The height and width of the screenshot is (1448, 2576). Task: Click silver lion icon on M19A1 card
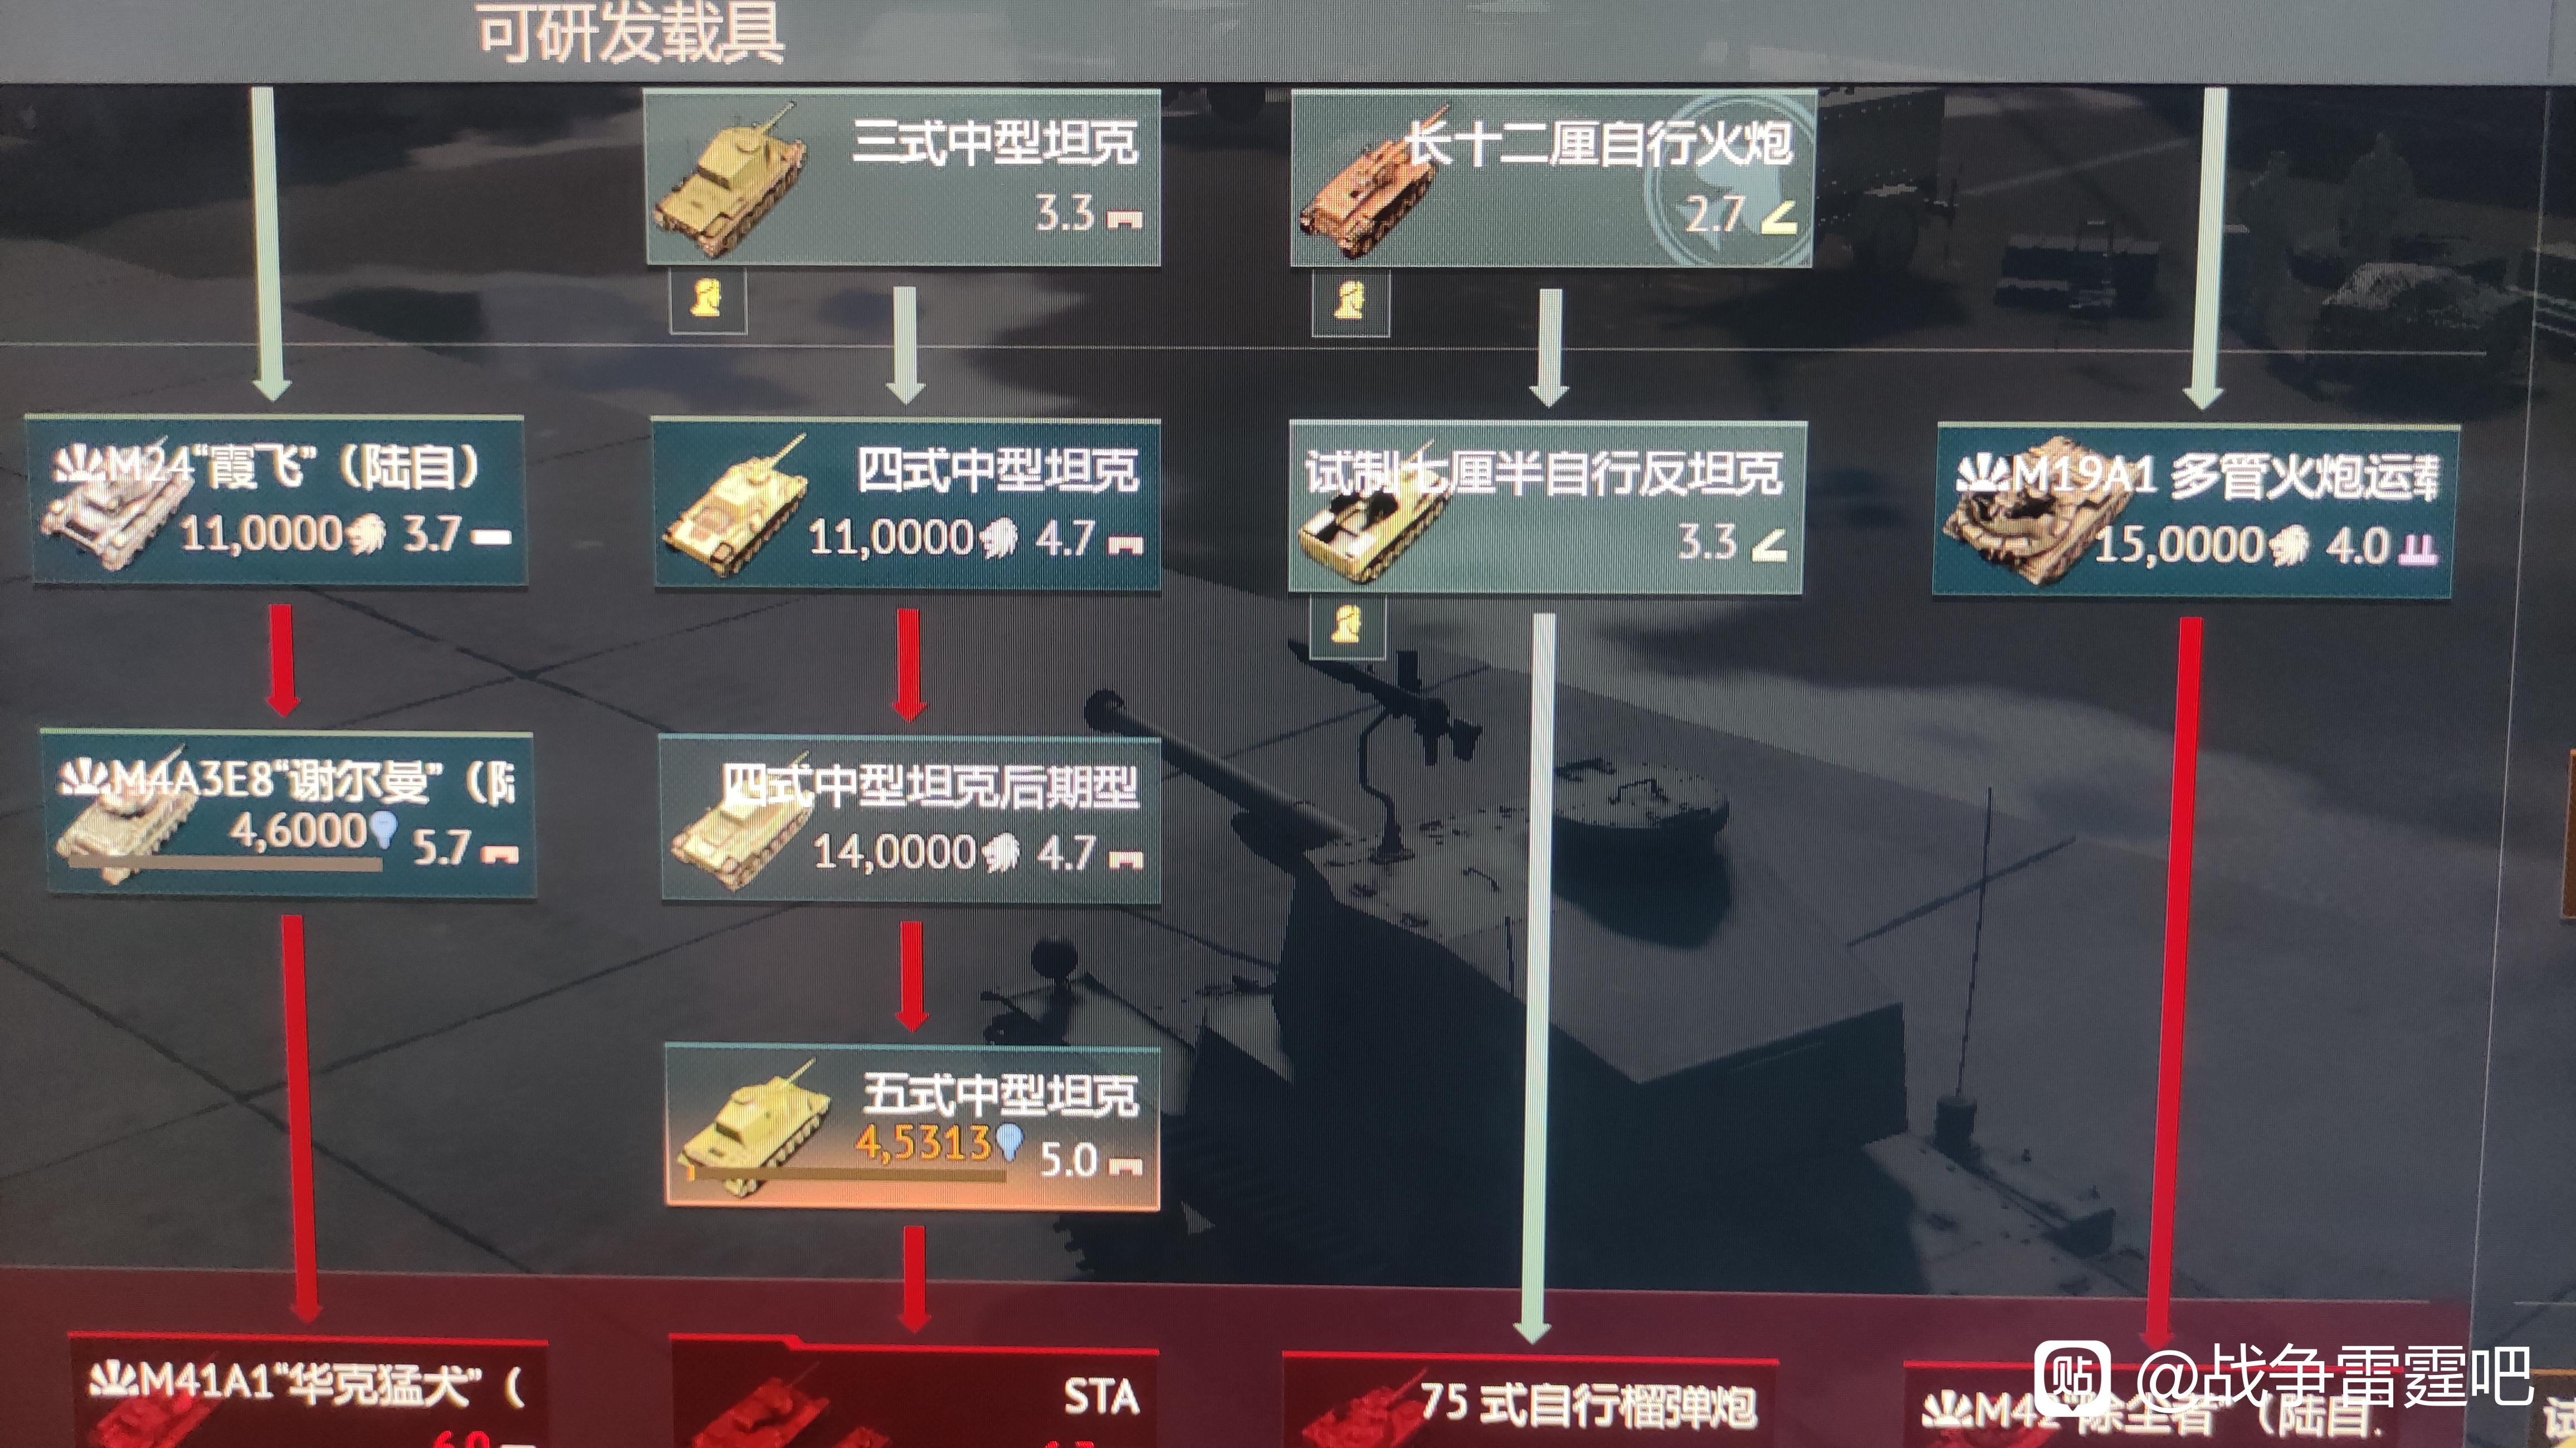pyautogui.click(x=2289, y=546)
